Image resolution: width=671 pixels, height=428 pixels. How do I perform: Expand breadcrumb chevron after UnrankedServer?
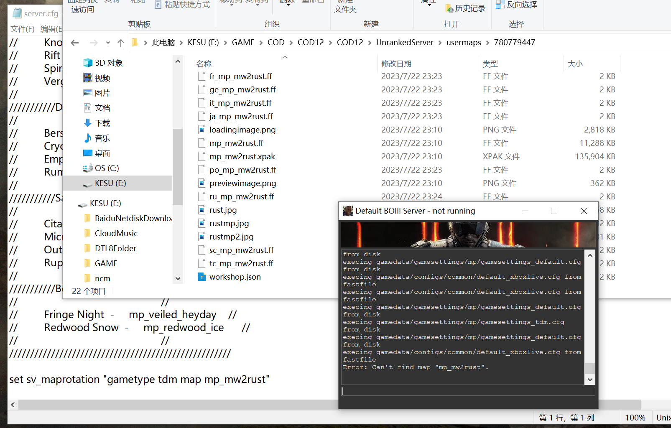[x=440, y=43]
